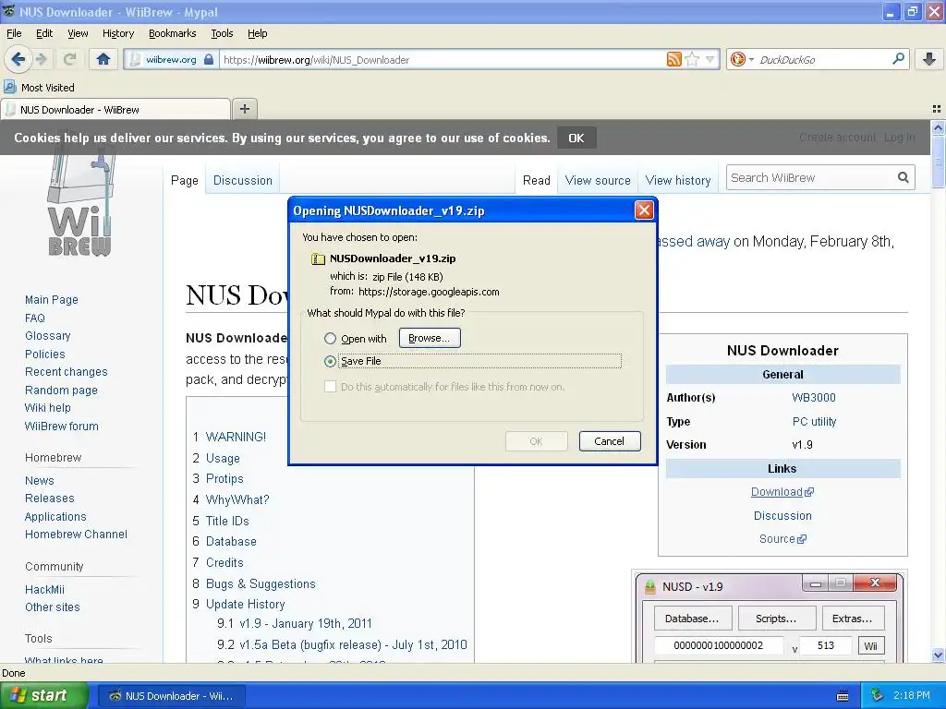This screenshot has width=946, height=709.
Task: Open the Edit menu
Action: click(44, 33)
